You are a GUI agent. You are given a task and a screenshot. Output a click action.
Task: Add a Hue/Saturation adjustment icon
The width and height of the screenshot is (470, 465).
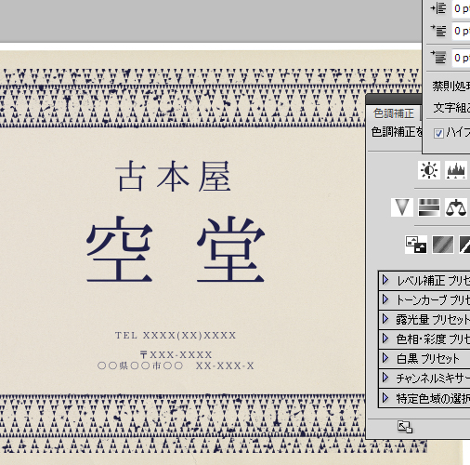tap(429, 207)
